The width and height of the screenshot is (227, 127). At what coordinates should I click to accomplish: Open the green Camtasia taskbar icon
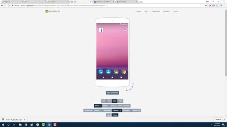tap(43, 125)
